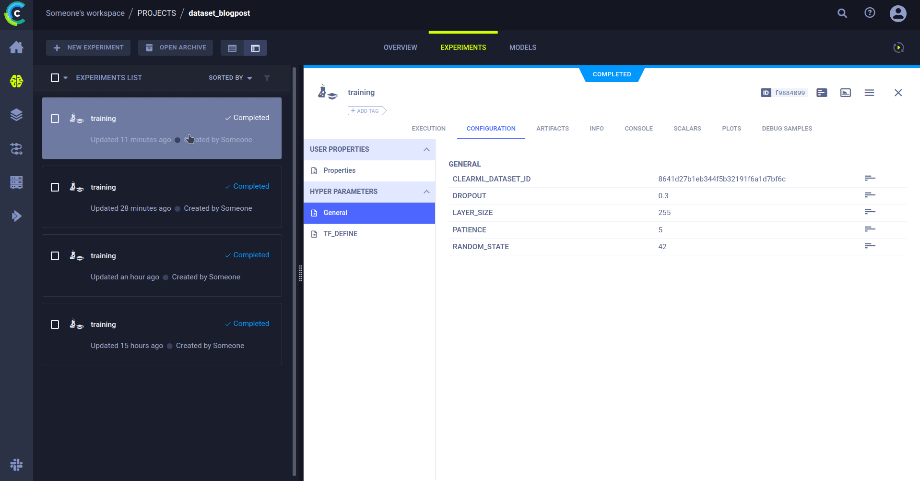This screenshot has height=481, width=920.
Task: Click the NEW EXPERIMENT button
Action: click(x=88, y=48)
